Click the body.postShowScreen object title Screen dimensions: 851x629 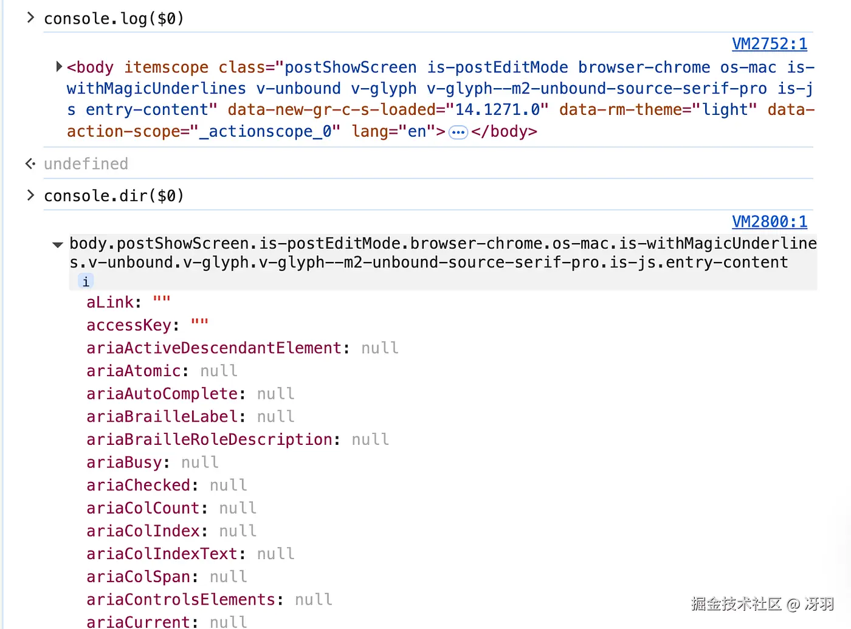point(443,253)
